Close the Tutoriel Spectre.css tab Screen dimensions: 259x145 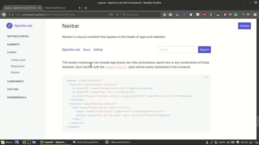coord(80,8)
